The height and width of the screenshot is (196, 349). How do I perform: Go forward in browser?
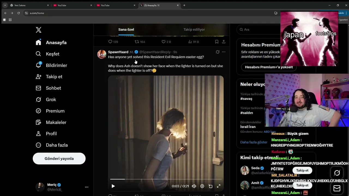point(12,13)
